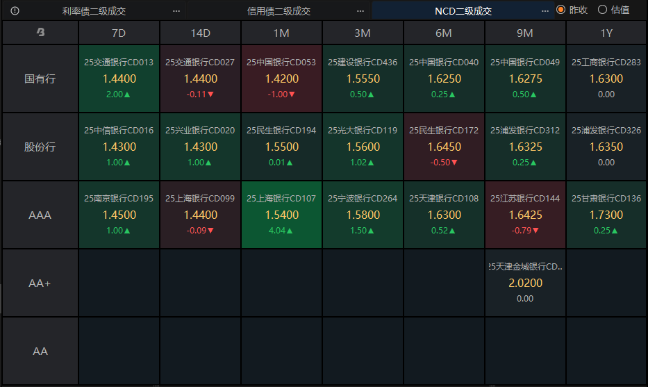Select the AA row label
This screenshot has height=387, width=648.
coord(40,351)
